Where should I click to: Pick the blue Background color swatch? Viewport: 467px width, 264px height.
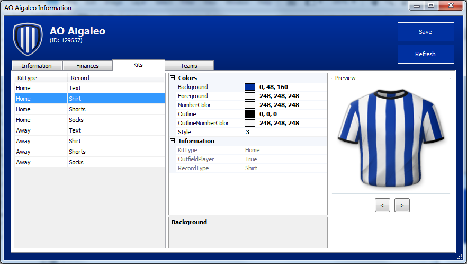pos(250,87)
